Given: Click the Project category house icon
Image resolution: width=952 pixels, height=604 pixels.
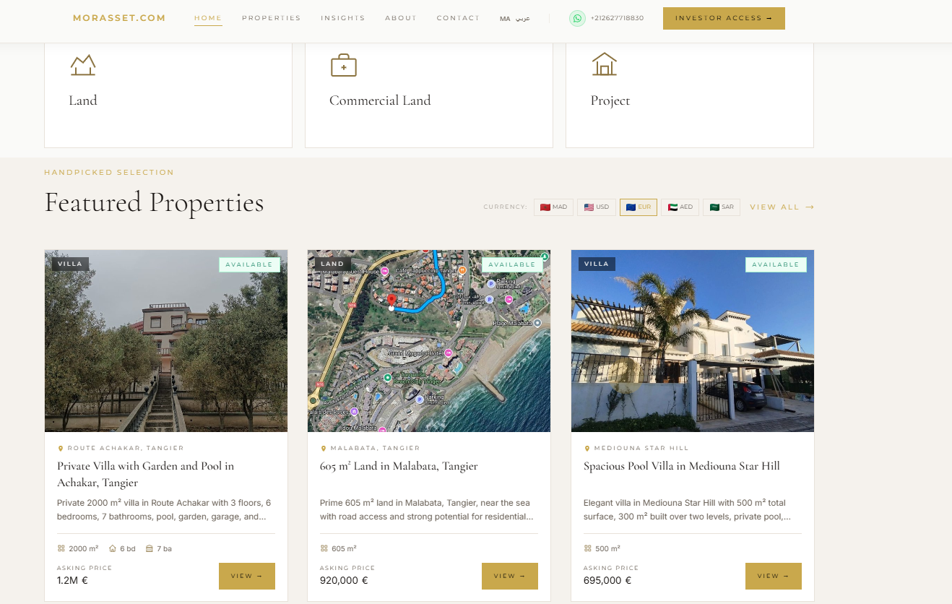Looking at the screenshot, I should [604, 65].
